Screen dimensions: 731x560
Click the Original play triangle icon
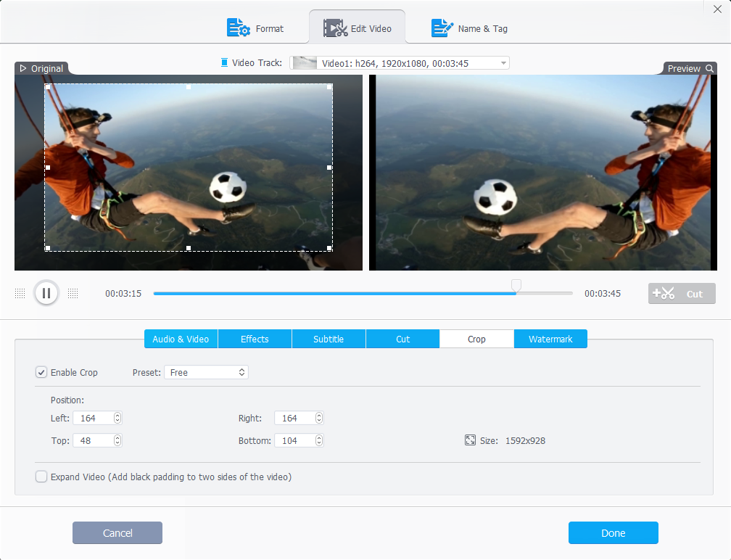point(22,68)
